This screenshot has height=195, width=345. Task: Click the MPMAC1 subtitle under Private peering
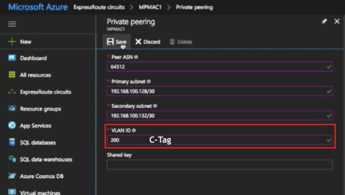[116, 29]
